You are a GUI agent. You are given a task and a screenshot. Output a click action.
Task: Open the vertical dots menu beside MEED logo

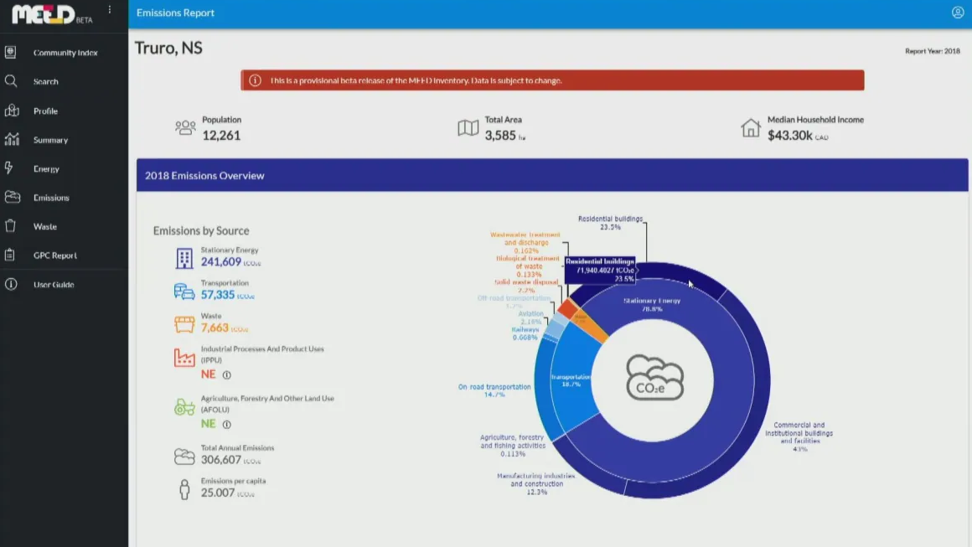point(110,10)
